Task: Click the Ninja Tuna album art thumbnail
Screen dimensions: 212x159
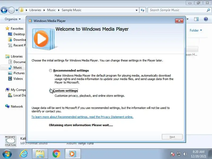Action: [10, 141]
